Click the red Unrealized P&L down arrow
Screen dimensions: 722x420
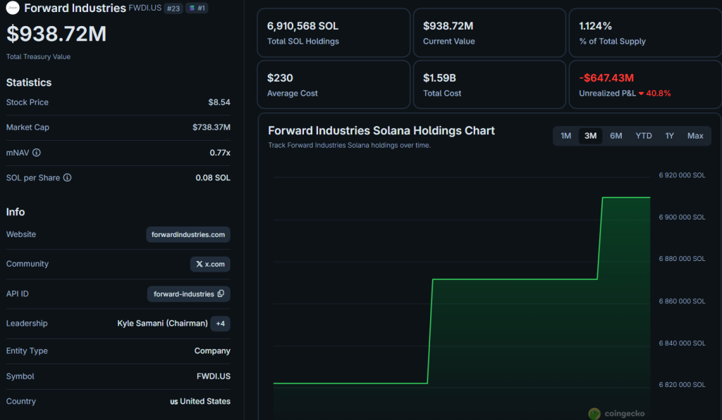(641, 94)
